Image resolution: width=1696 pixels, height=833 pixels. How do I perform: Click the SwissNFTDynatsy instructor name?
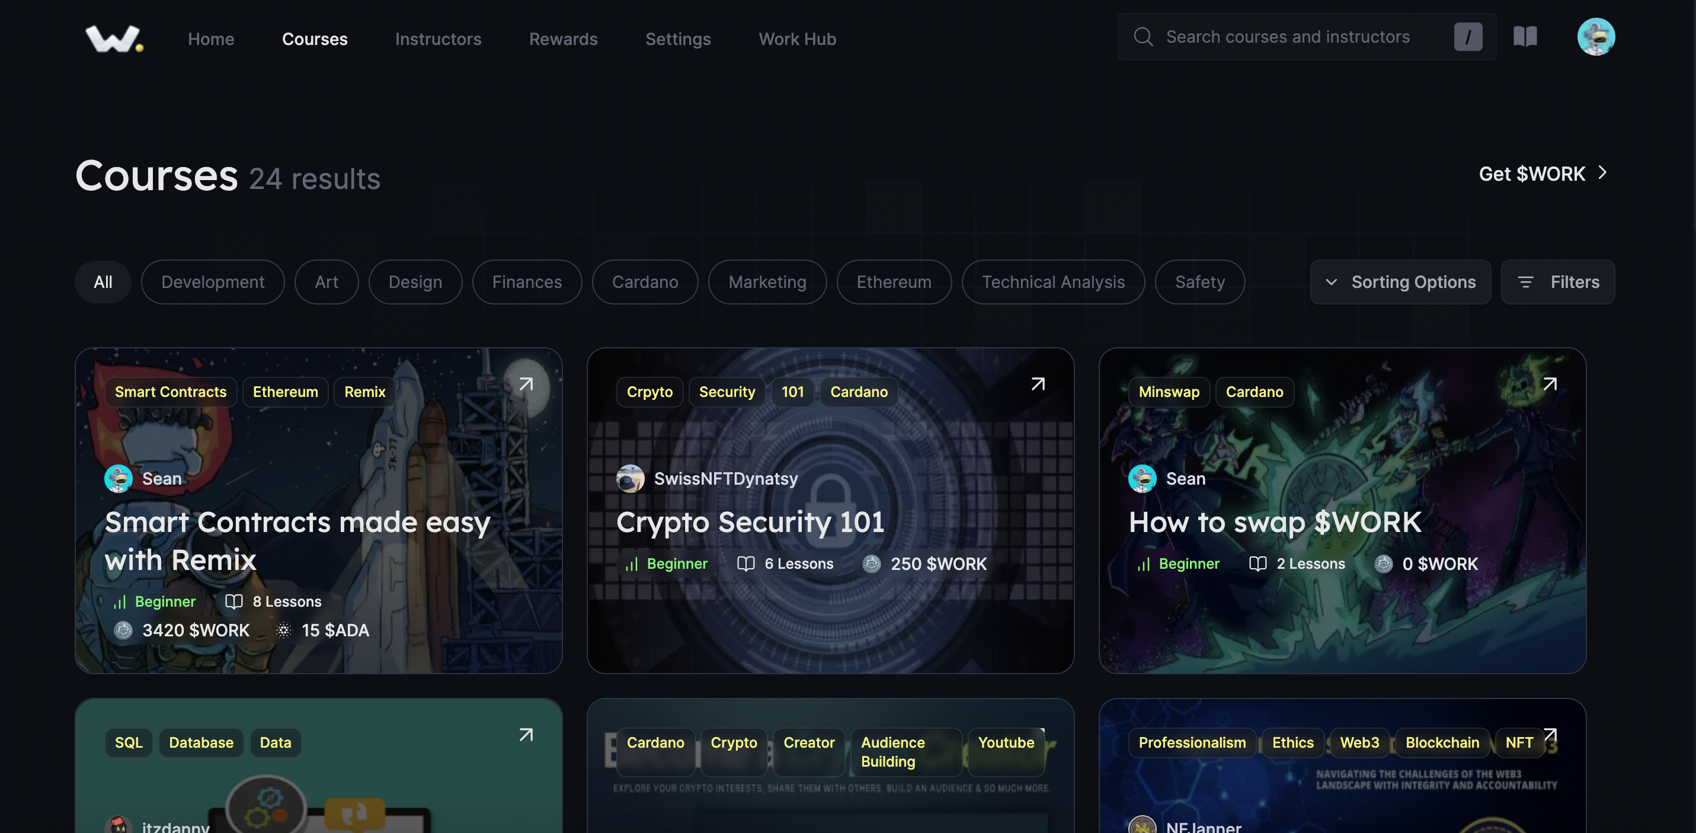725,479
